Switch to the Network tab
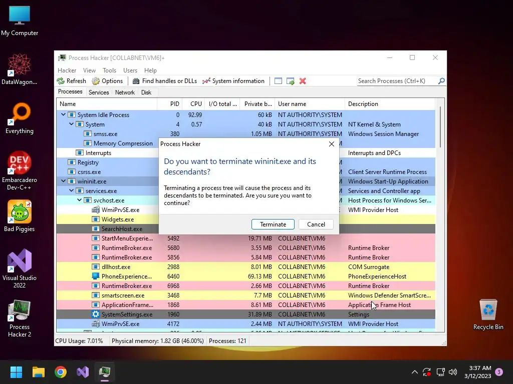Screen dimensions: 513x384 (x=125, y=92)
